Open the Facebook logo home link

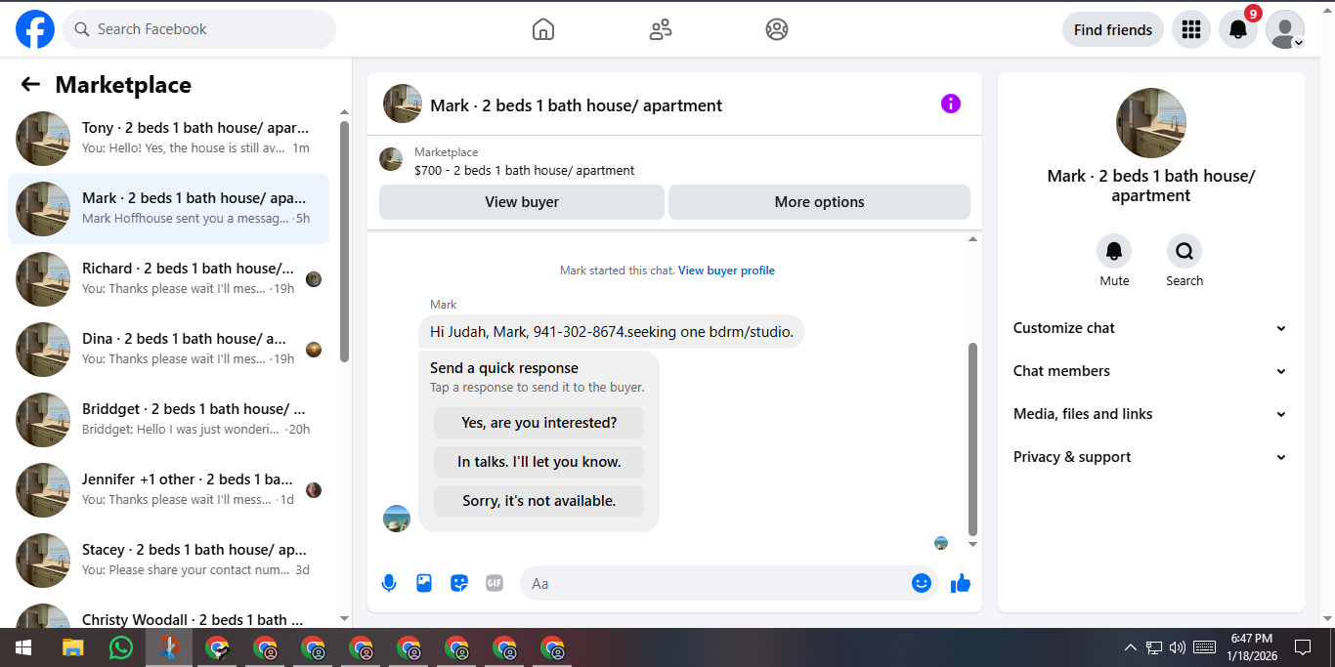35,29
